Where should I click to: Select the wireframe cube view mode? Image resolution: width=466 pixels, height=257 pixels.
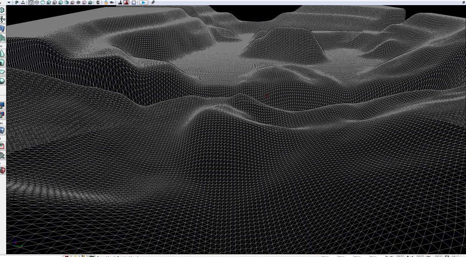(x=31, y=2)
